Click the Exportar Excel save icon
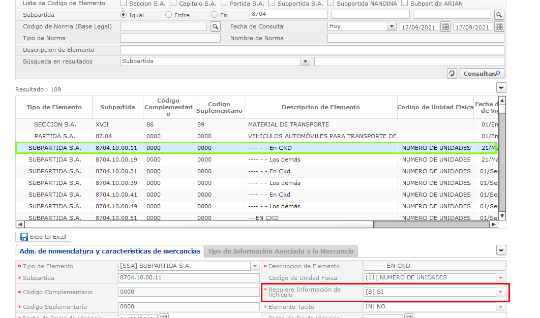This screenshot has width=540, height=318. [24, 237]
